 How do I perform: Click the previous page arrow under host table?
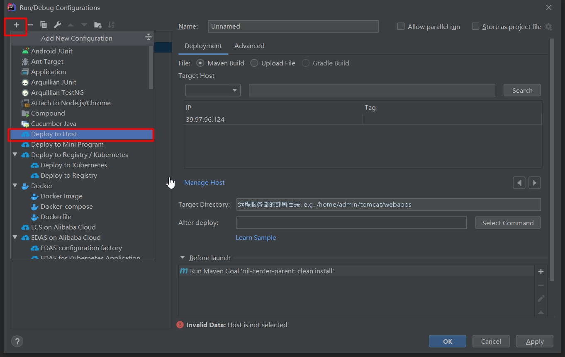[519, 183]
